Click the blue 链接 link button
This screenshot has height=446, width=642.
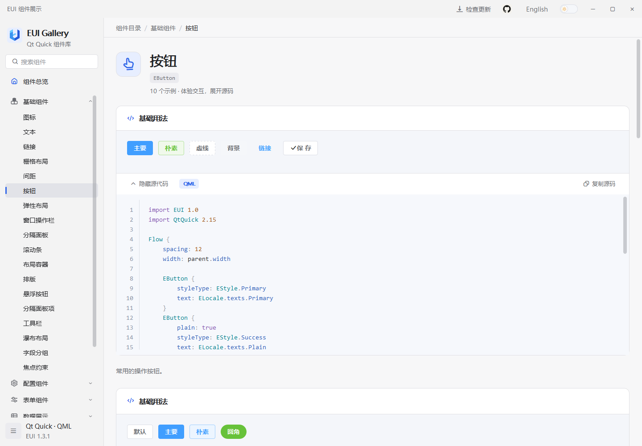265,148
